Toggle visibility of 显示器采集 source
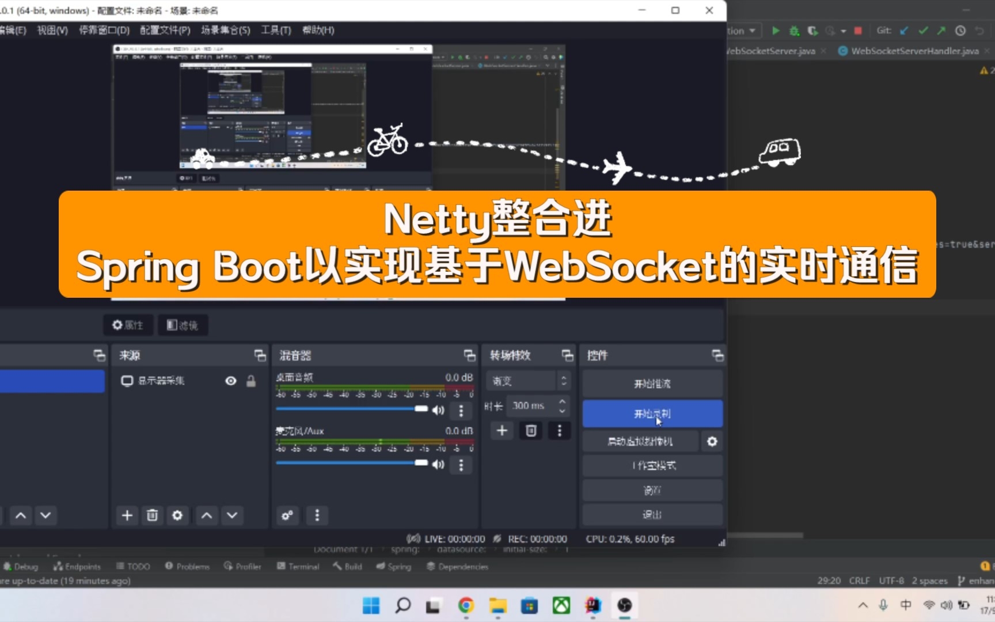This screenshot has height=622, width=995. tap(231, 381)
